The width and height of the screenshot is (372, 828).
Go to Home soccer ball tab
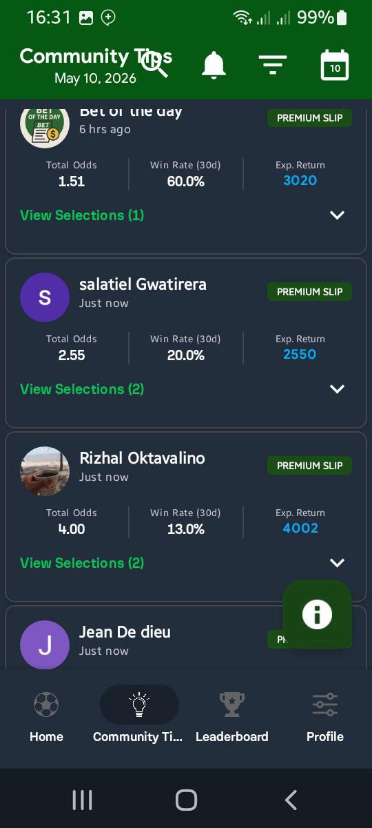pos(46,718)
